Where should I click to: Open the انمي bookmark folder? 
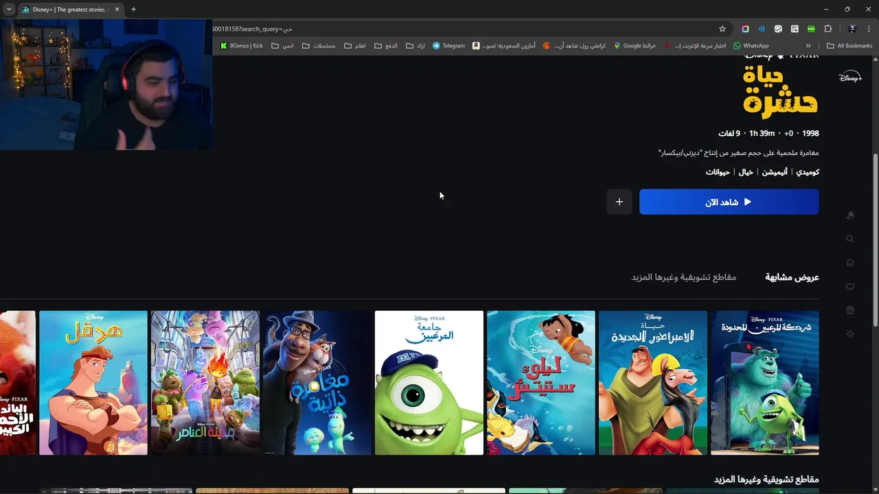click(x=282, y=46)
